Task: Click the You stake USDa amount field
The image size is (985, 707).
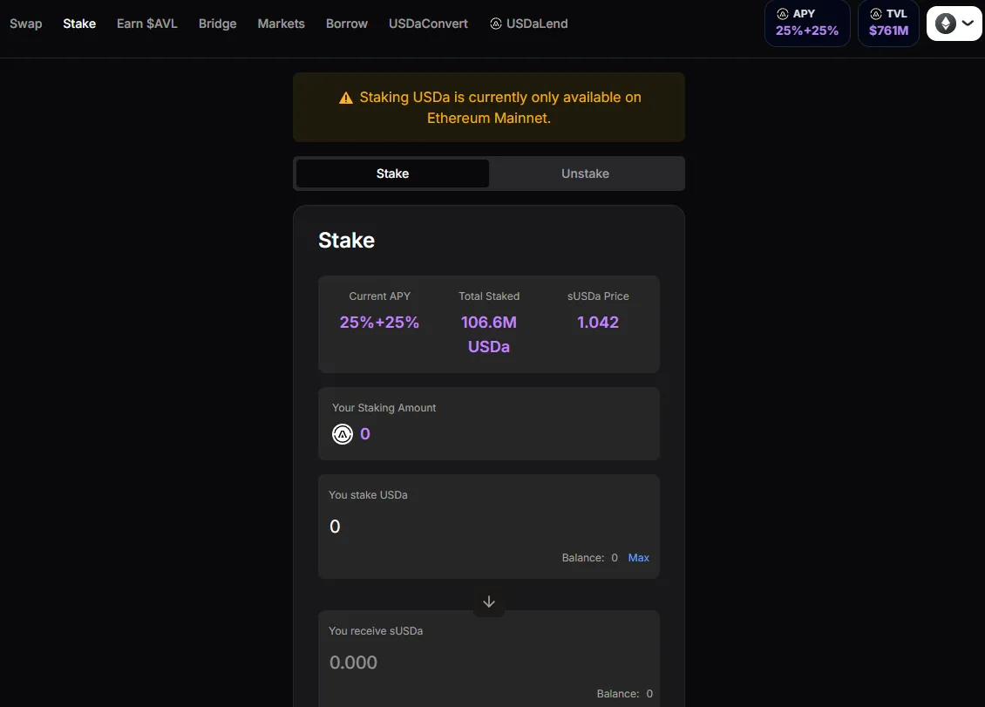Action: (489, 527)
